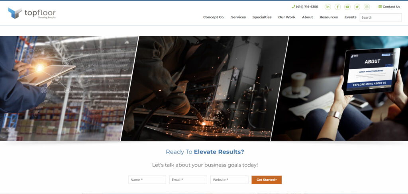Focus the Website * input field
This screenshot has height=194, width=408.
click(x=229, y=180)
